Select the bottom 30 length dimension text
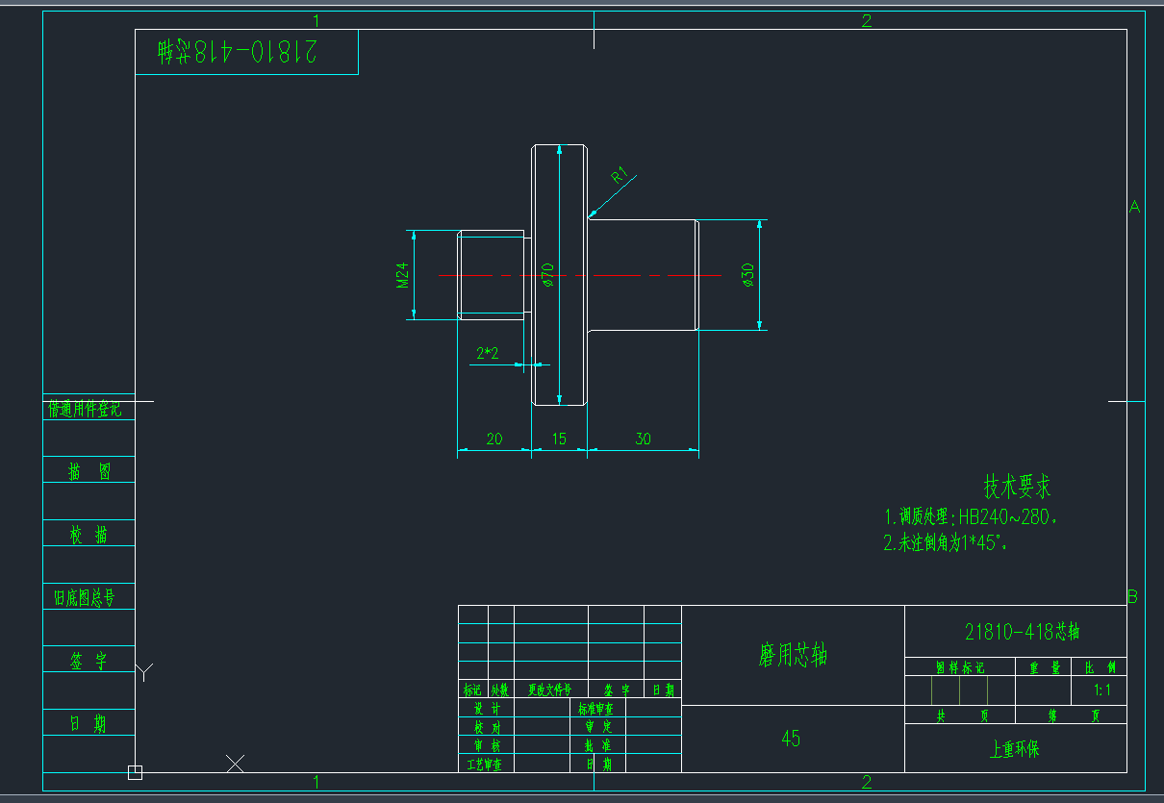The width and height of the screenshot is (1164, 803). (x=643, y=439)
